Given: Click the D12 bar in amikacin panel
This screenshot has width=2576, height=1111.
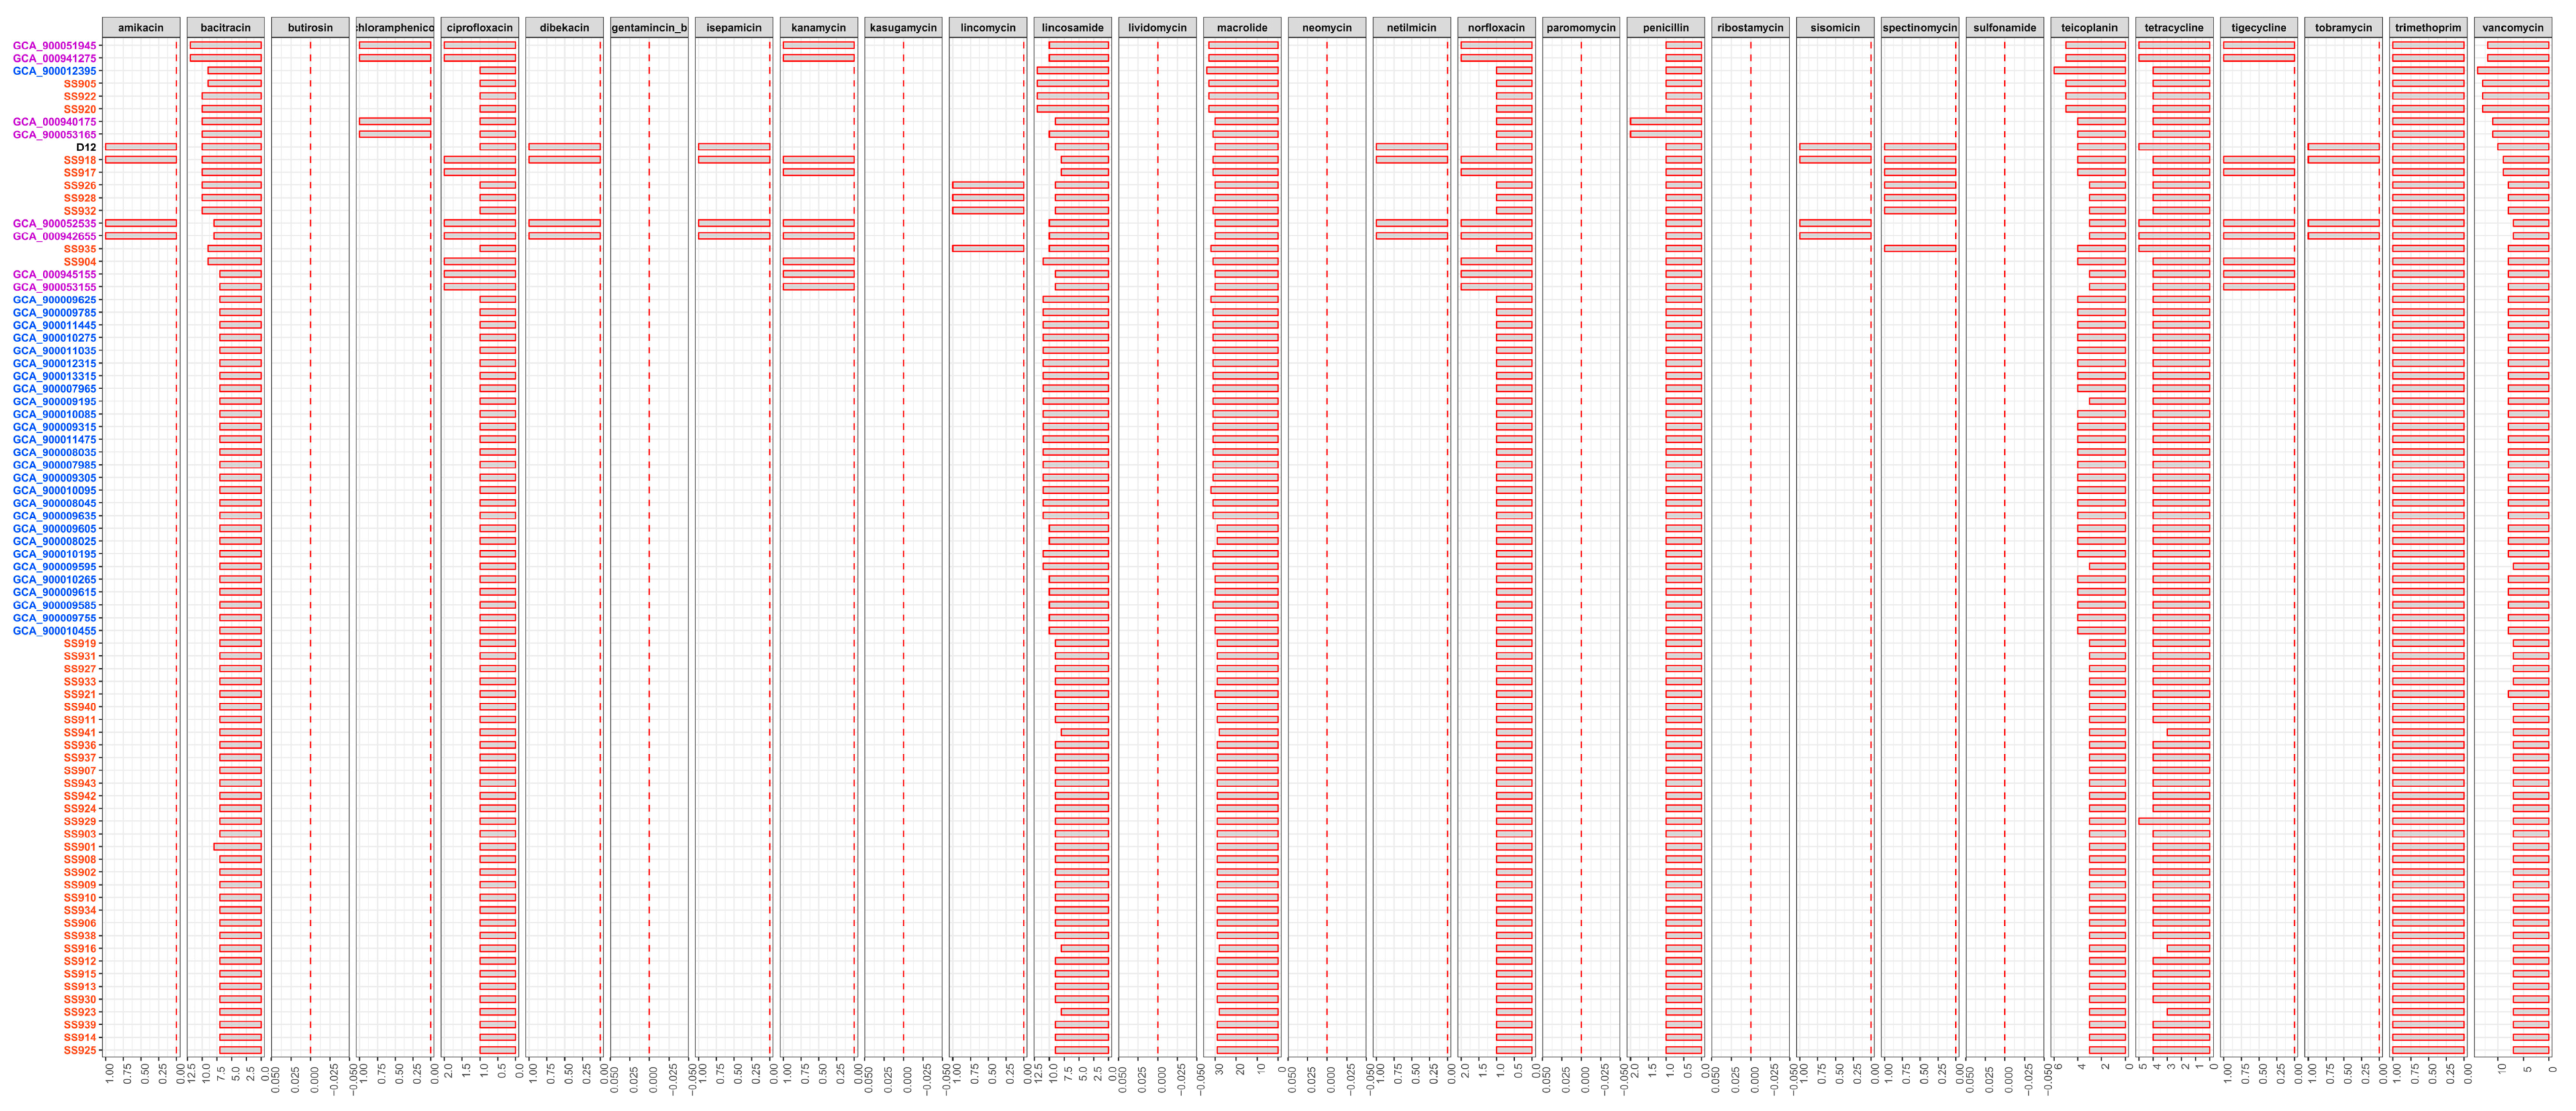Looking at the screenshot, I should point(140,147).
